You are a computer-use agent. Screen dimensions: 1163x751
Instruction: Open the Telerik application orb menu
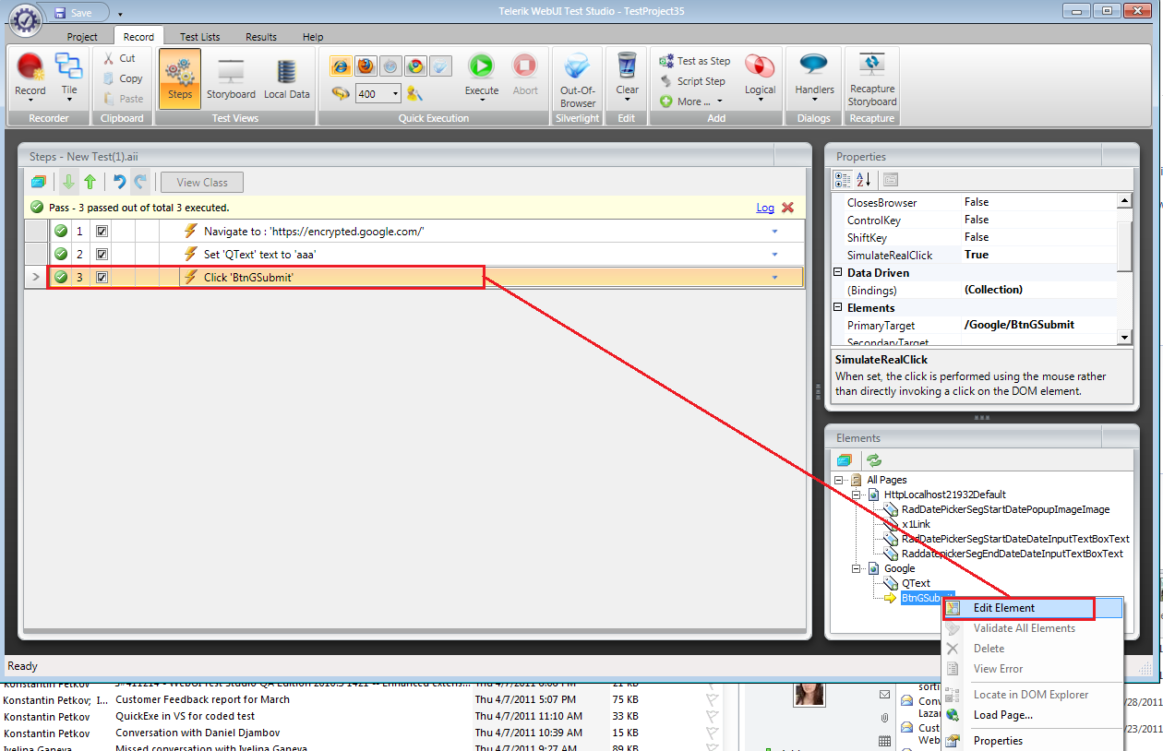coord(25,18)
